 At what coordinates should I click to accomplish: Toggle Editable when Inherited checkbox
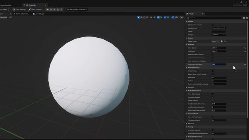click(212, 25)
